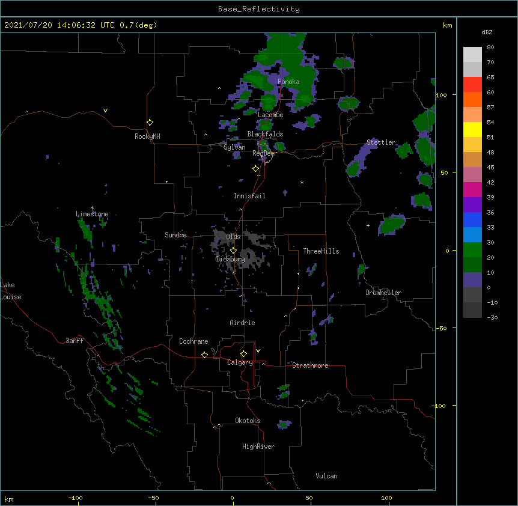Pick the bright yellow 51-54 dBZ swatch
The width and height of the screenshot is (518, 506).
[x=472, y=129]
